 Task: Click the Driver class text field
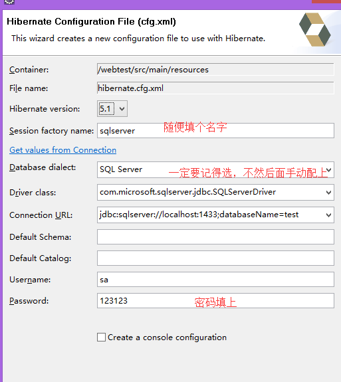[x=215, y=193]
